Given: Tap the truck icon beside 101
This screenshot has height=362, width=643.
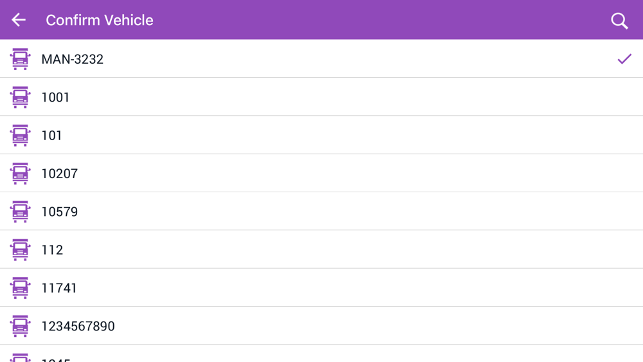Looking at the screenshot, I should pos(20,135).
